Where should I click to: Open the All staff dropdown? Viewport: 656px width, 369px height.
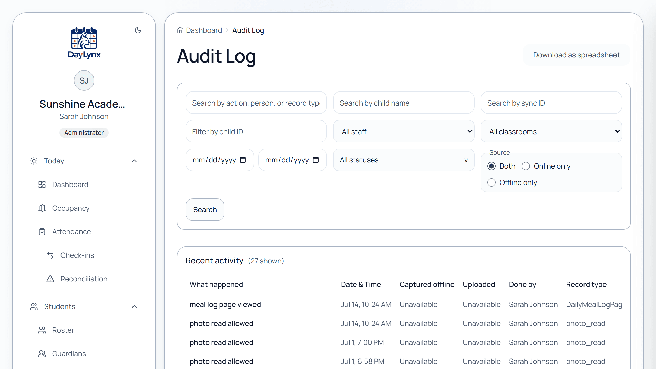click(x=404, y=131)
